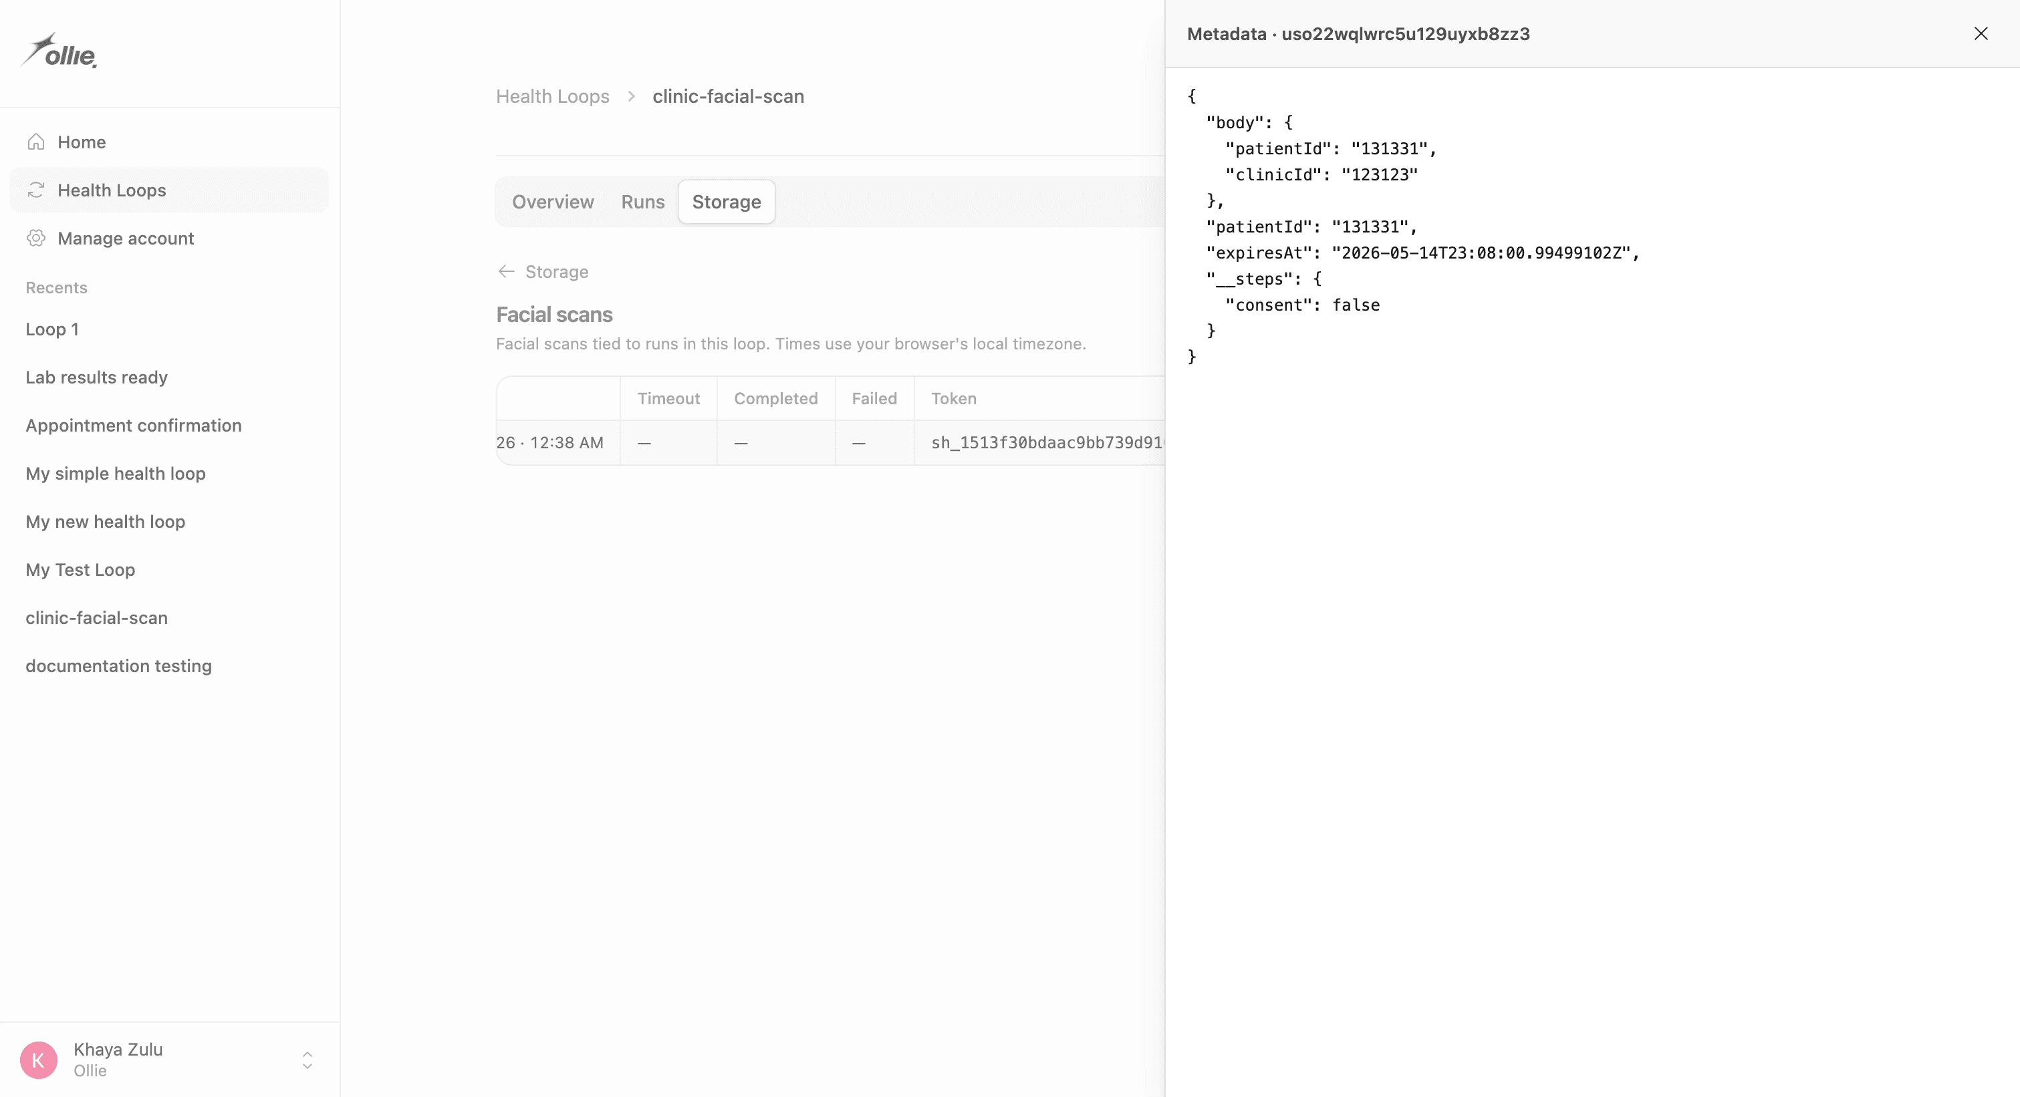This screenshot has height=1097, width=2020.
Task: Select the Storage tab
Action: (x=727, y=202)
